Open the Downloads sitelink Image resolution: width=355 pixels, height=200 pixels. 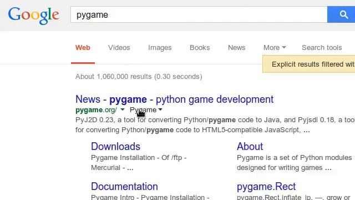[x=115, y=147]
